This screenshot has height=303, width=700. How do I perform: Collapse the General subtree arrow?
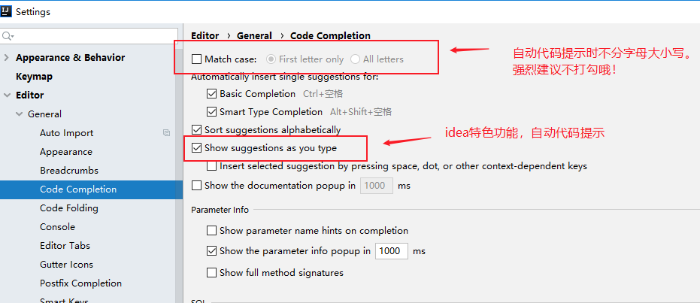click(x=19, y=114)
